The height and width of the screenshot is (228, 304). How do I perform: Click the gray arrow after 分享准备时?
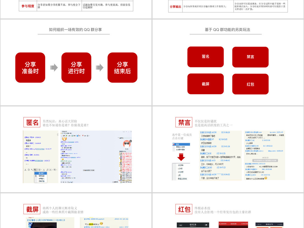tap(54, 68)
